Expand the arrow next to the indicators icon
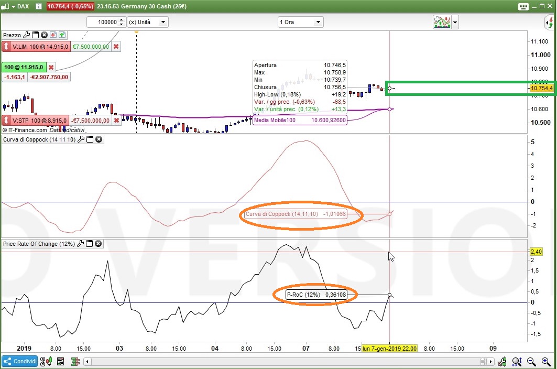 coord(455,22)
